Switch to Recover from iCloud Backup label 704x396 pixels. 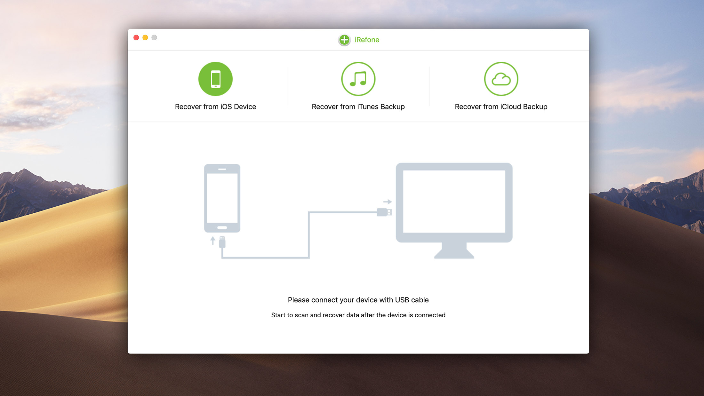501,107
